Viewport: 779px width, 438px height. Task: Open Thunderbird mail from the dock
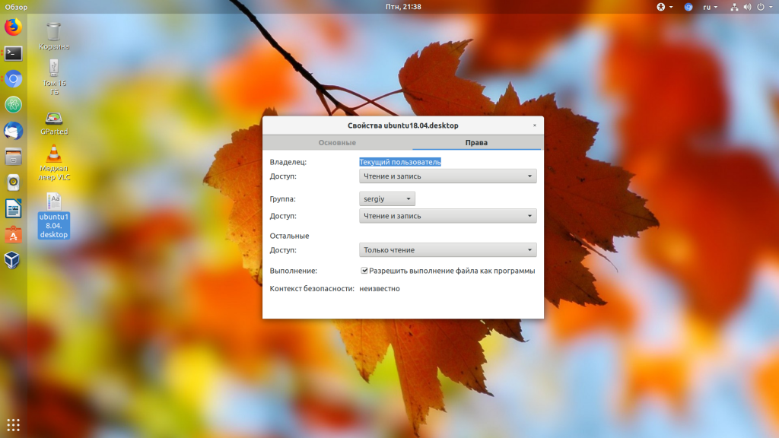(x=13, y=131)
